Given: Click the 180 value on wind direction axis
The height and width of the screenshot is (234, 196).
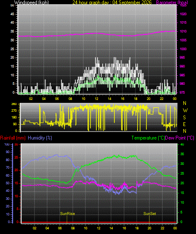Looking at the screenshot, I should (14, 118).
